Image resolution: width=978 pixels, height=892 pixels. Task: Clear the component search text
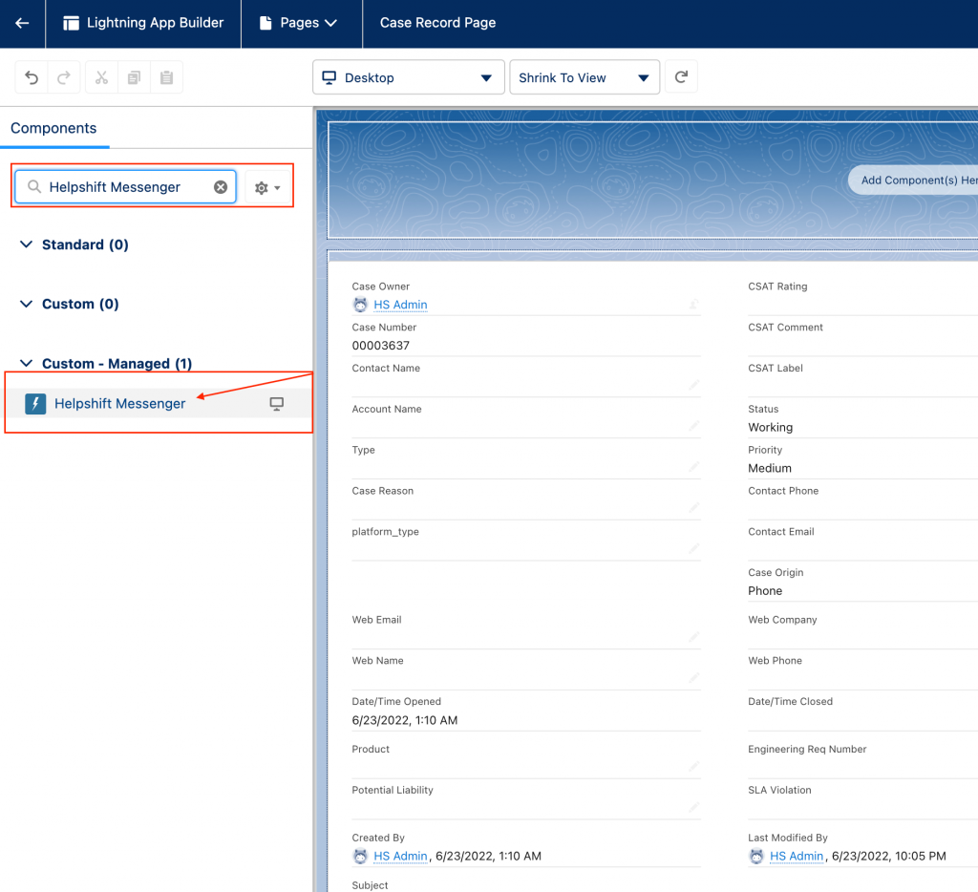point(221,187)
